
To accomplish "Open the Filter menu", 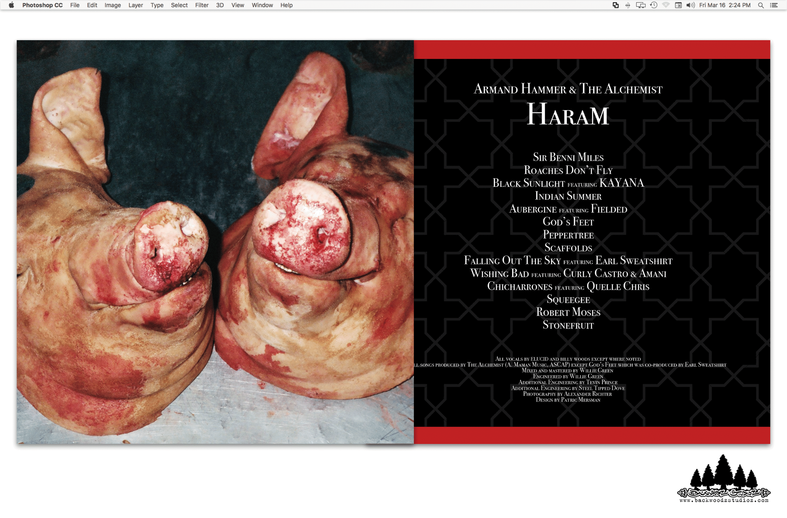I will point(202,5).
